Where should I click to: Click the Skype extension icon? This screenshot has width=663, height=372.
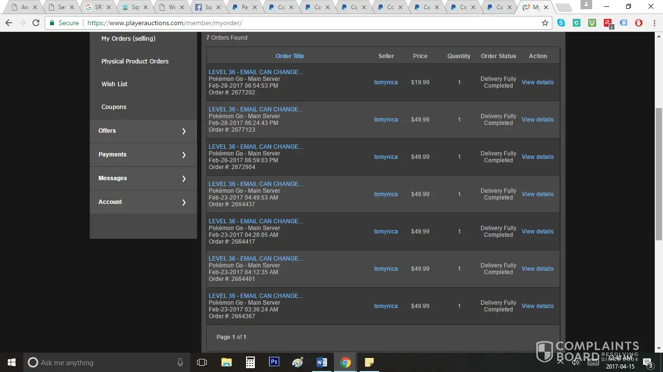pyautogui.click(x=561, y=23)
